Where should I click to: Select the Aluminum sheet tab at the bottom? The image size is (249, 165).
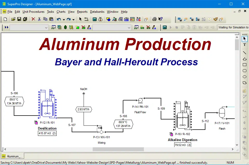tap(12, 156)
